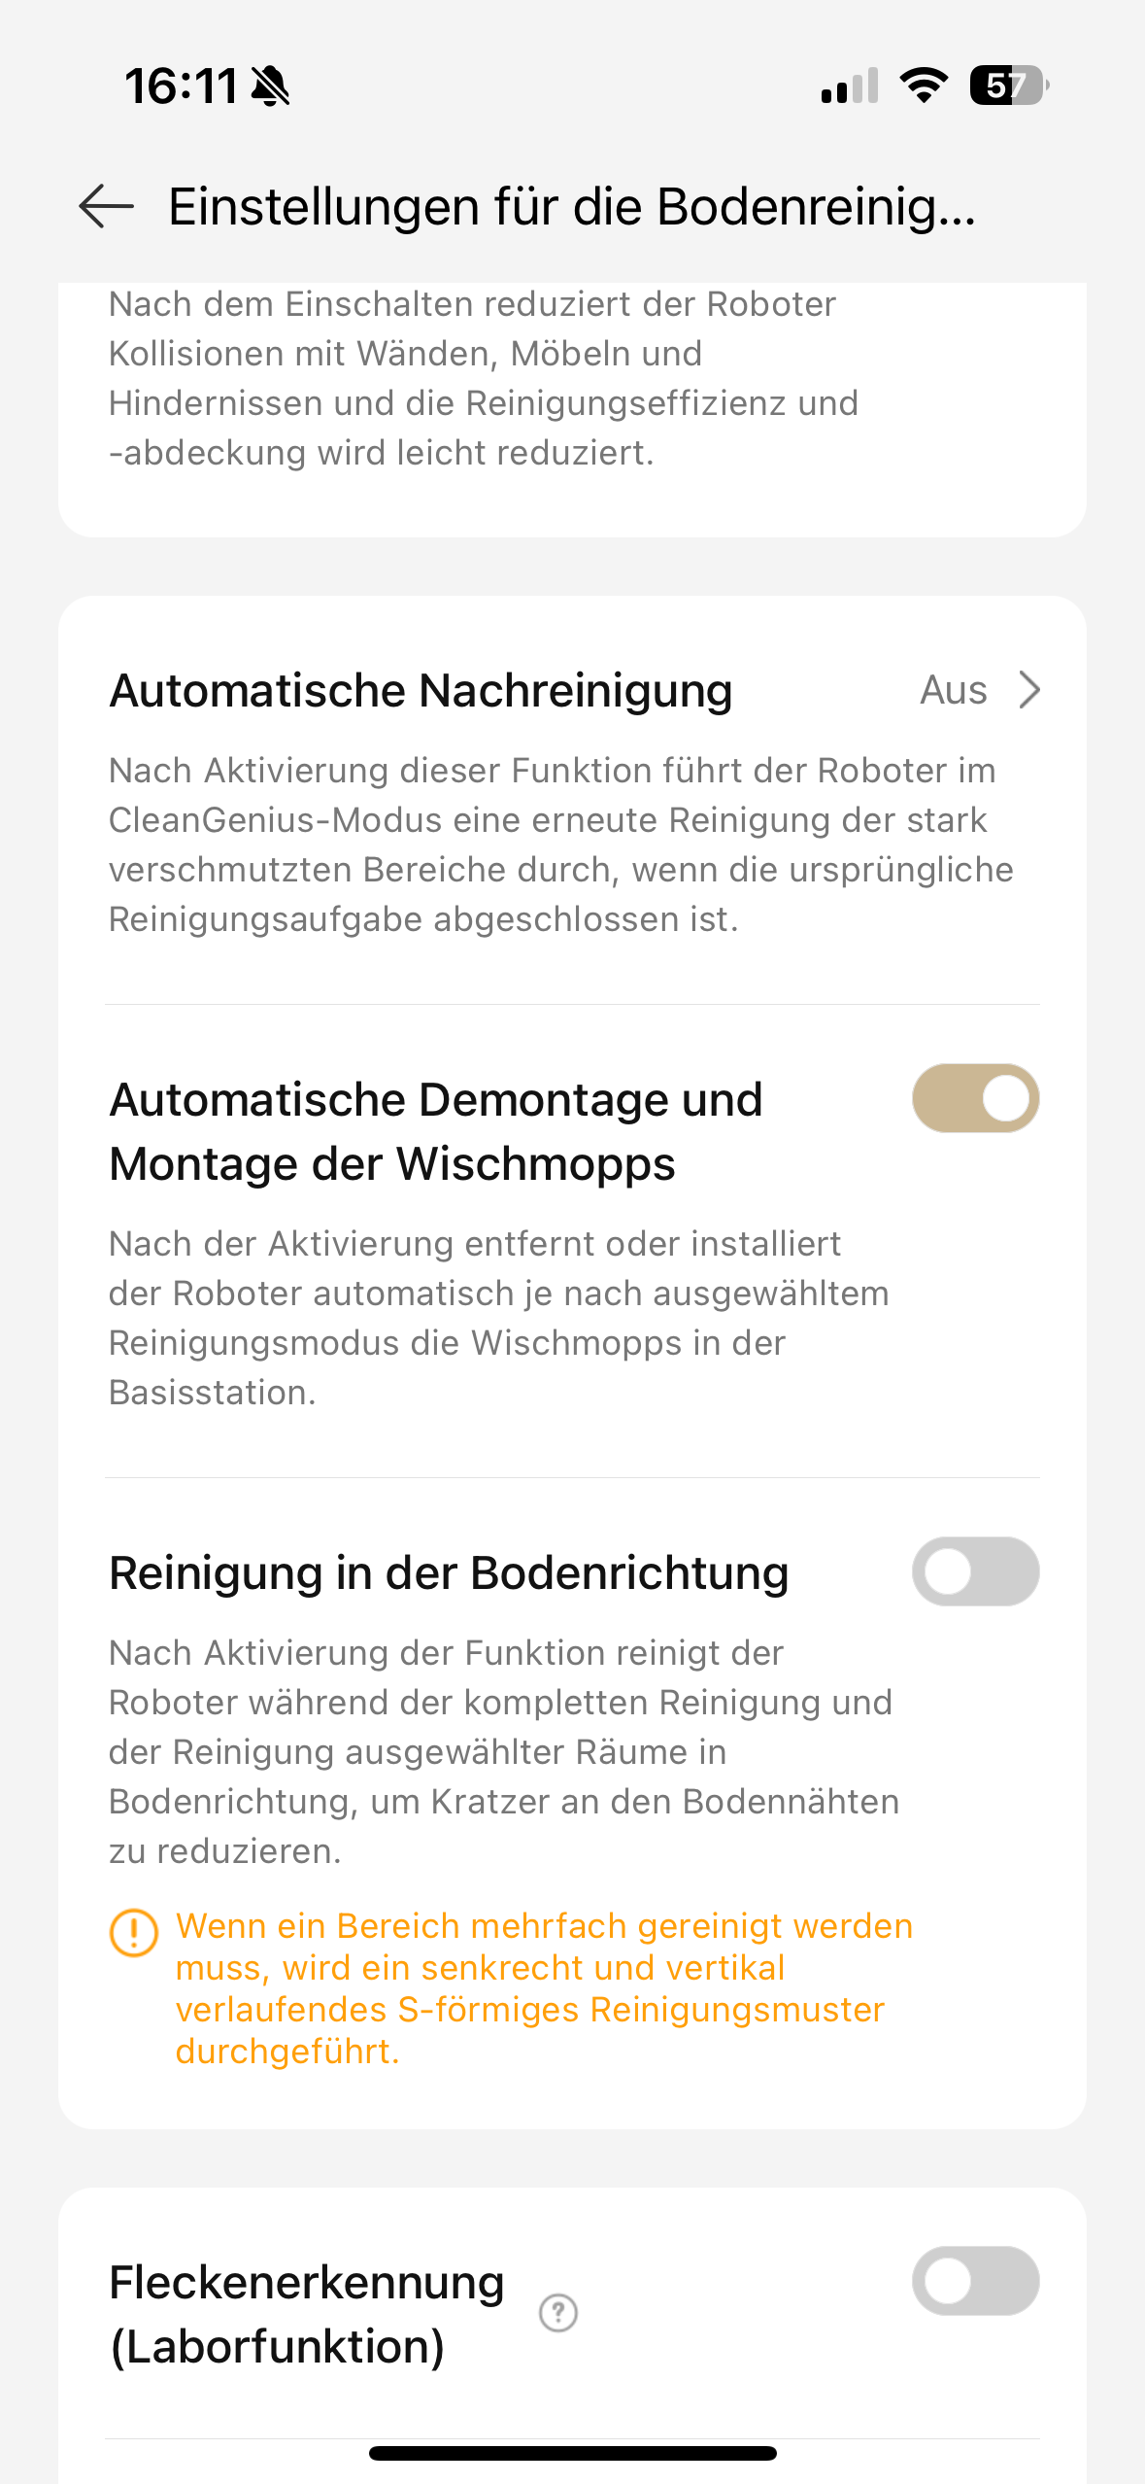Open the Automatische Nachreinigung settings row
The image size is (1145, 2484).
[x=573, y=800]
